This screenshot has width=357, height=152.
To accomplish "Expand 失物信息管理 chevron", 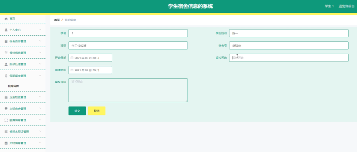I will click(40, 143).
